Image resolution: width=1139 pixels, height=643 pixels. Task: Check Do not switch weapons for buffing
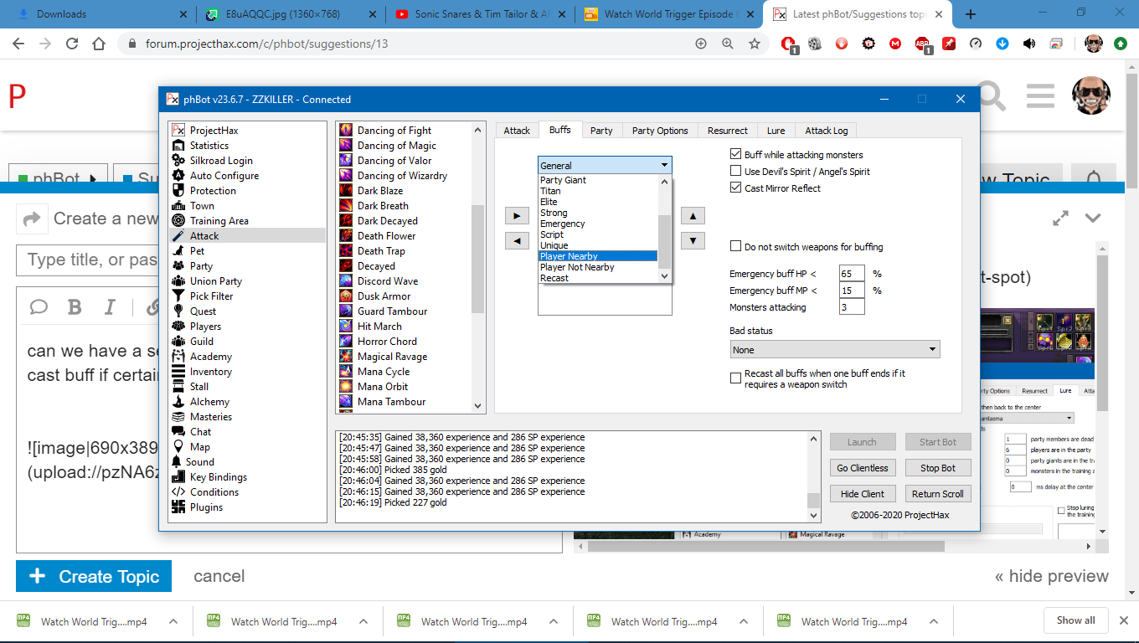pyautogui.click(x=736, y=247)
